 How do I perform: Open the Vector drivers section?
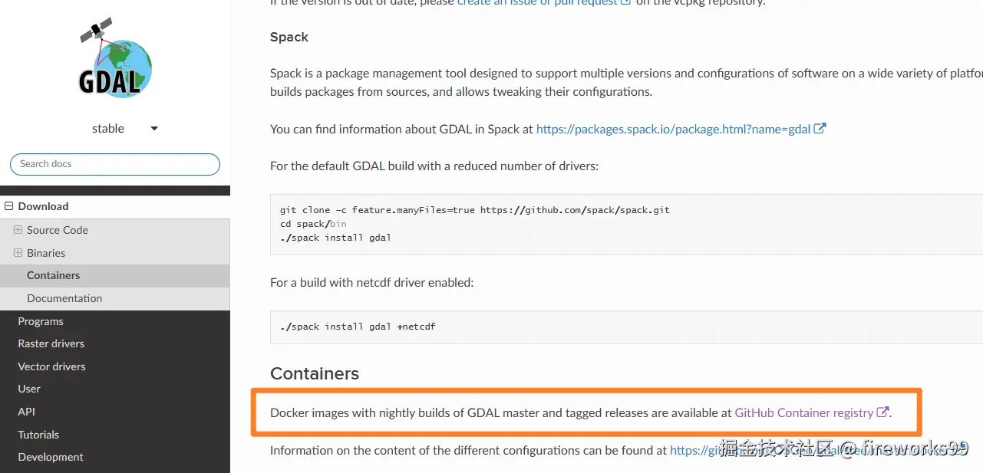(51, 366)
